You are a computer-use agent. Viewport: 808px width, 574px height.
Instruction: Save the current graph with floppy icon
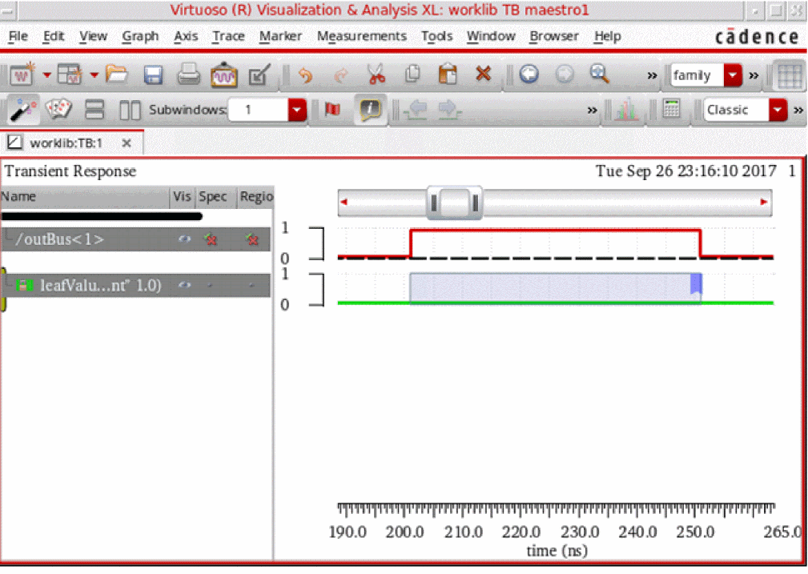point(153,75)
